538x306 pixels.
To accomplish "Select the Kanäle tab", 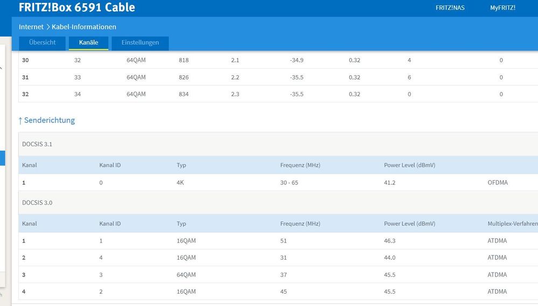I will tap(88, 42).
